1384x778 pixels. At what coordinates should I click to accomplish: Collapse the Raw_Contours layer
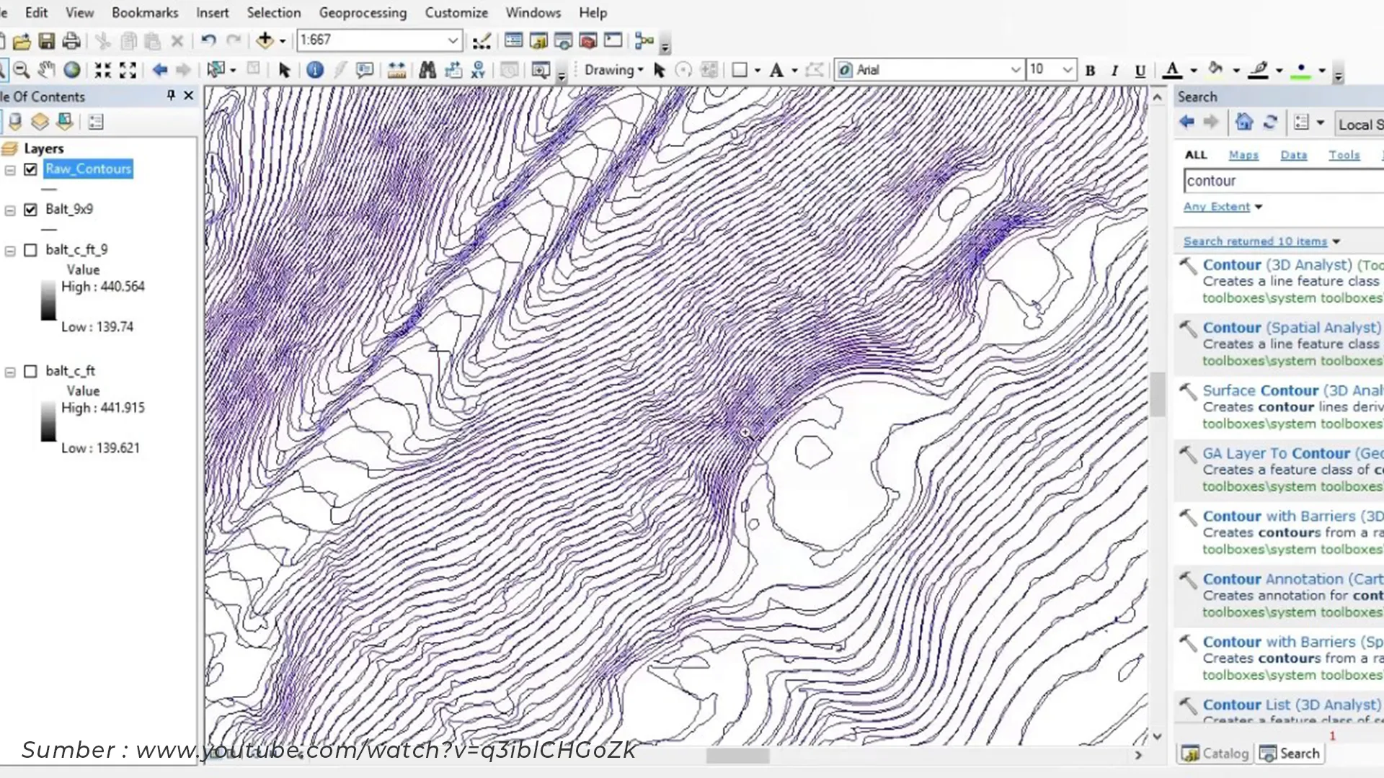click(x=10, y=170)
